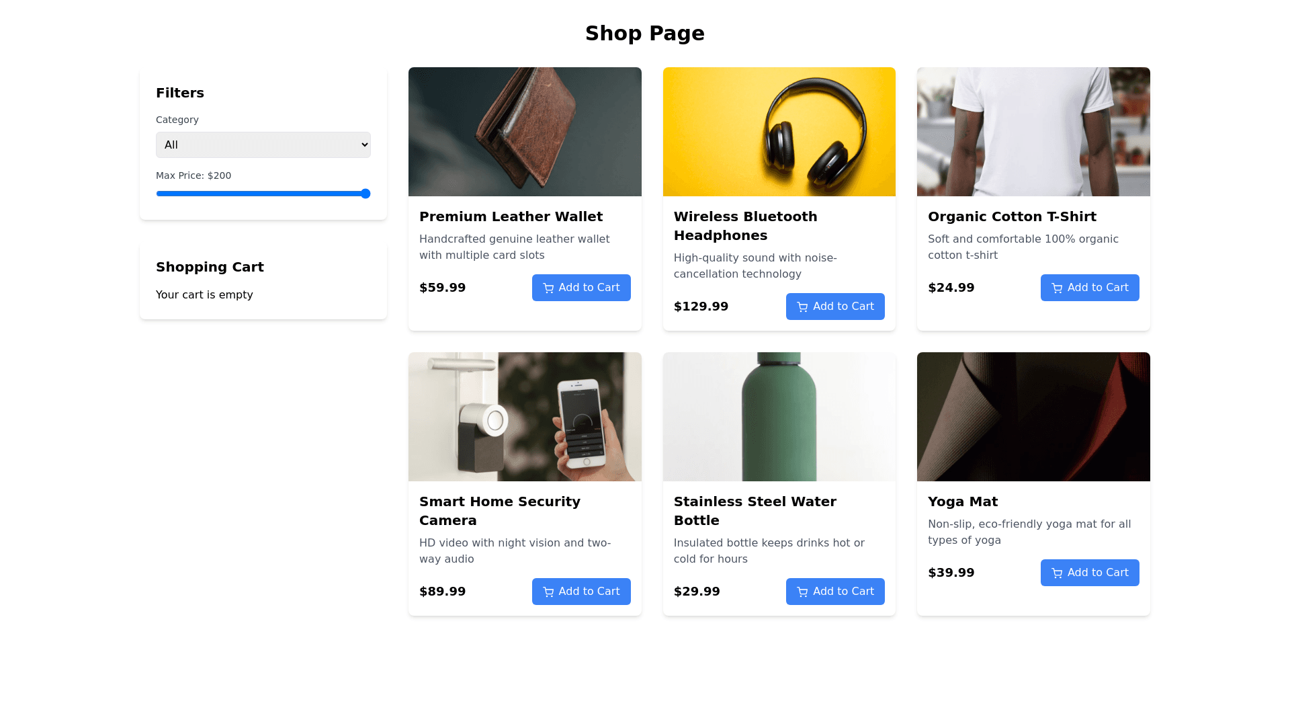Viewport: 1290px width, 726px height.
Task: Click cart icon on Smart Home Security Camera button
Action: point(548,592)
